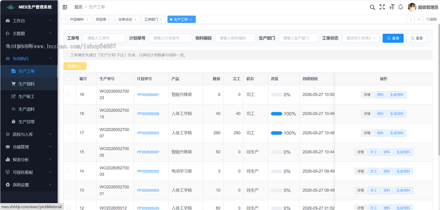Close the 产品物料 tab
Image resolution: width=440 pixels, height=210 pixels.
pyautogui.click(x=87, y=19)
